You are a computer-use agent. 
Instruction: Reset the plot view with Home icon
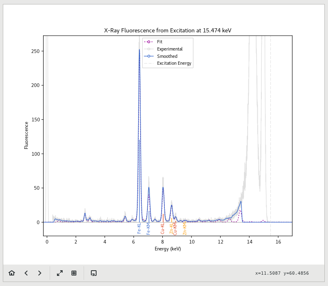pyautogui.click(x=12, y=273)
